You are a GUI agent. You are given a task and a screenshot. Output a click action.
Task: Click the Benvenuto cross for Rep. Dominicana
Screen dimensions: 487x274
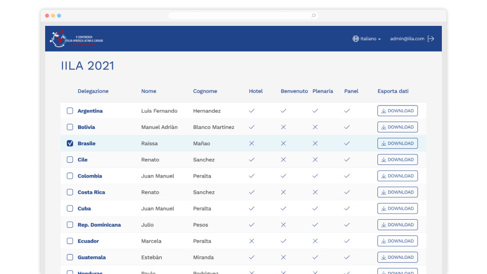tap(283, 225)
